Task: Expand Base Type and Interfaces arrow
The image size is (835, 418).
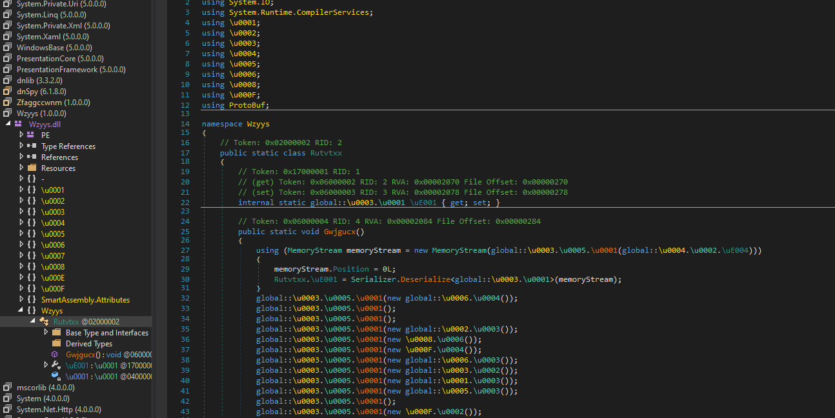Action: point(46,333)
